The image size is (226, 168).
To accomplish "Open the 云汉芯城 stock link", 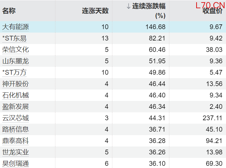I will point(16,118).
